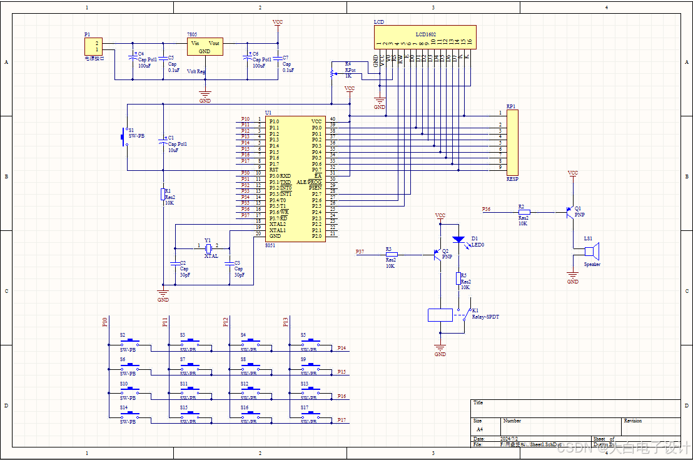This screenshot has width=693, height=460.
Task: Click keypad switch S12
Action: point(251,391)
